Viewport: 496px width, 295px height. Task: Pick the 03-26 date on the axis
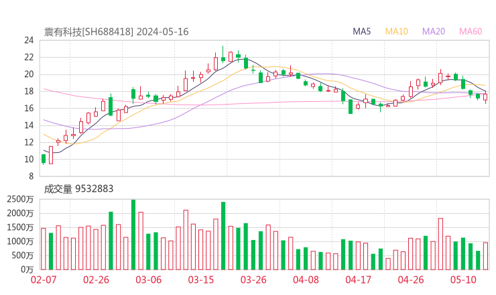(x=253, y=280)
